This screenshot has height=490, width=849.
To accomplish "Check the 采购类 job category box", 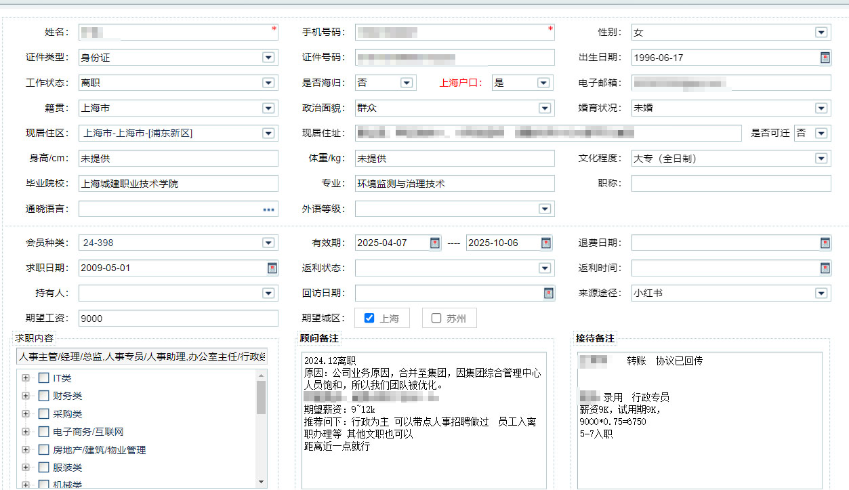I will click(x=44, y=414).
